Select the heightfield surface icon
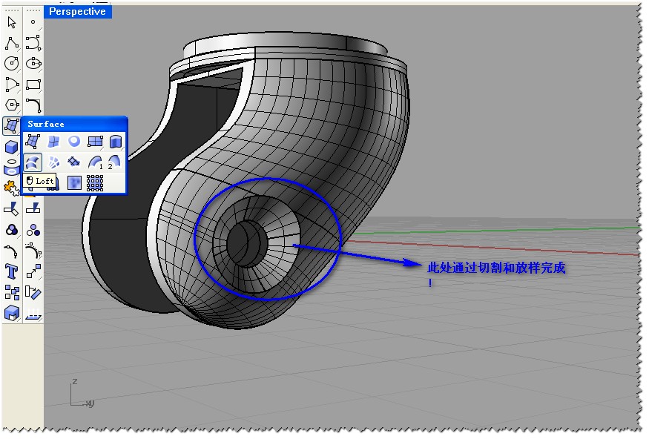 click(x=74, y=183)
